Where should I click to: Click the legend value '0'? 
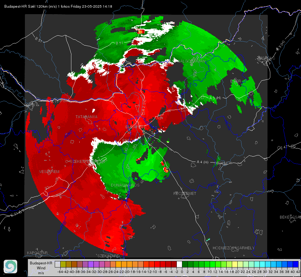[x=182, y=272]
